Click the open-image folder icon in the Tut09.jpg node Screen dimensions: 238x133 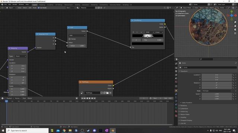click(107, 93)
